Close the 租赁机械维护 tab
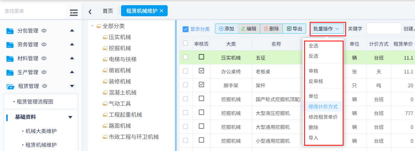 [x=161, y=11]
